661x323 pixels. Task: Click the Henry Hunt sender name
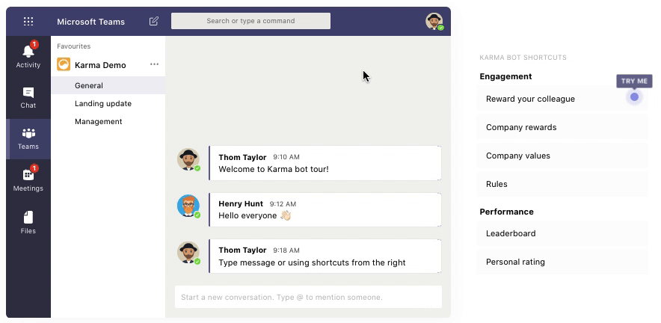(x=241, y=203)
